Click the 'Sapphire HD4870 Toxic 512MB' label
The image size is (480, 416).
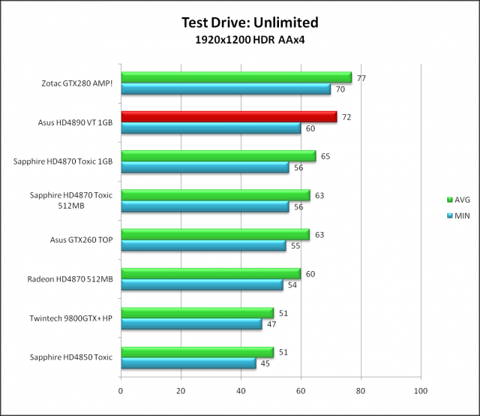[x=71, y=200]
